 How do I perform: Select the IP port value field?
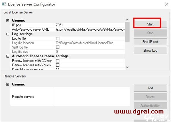(x=90, y=25)
